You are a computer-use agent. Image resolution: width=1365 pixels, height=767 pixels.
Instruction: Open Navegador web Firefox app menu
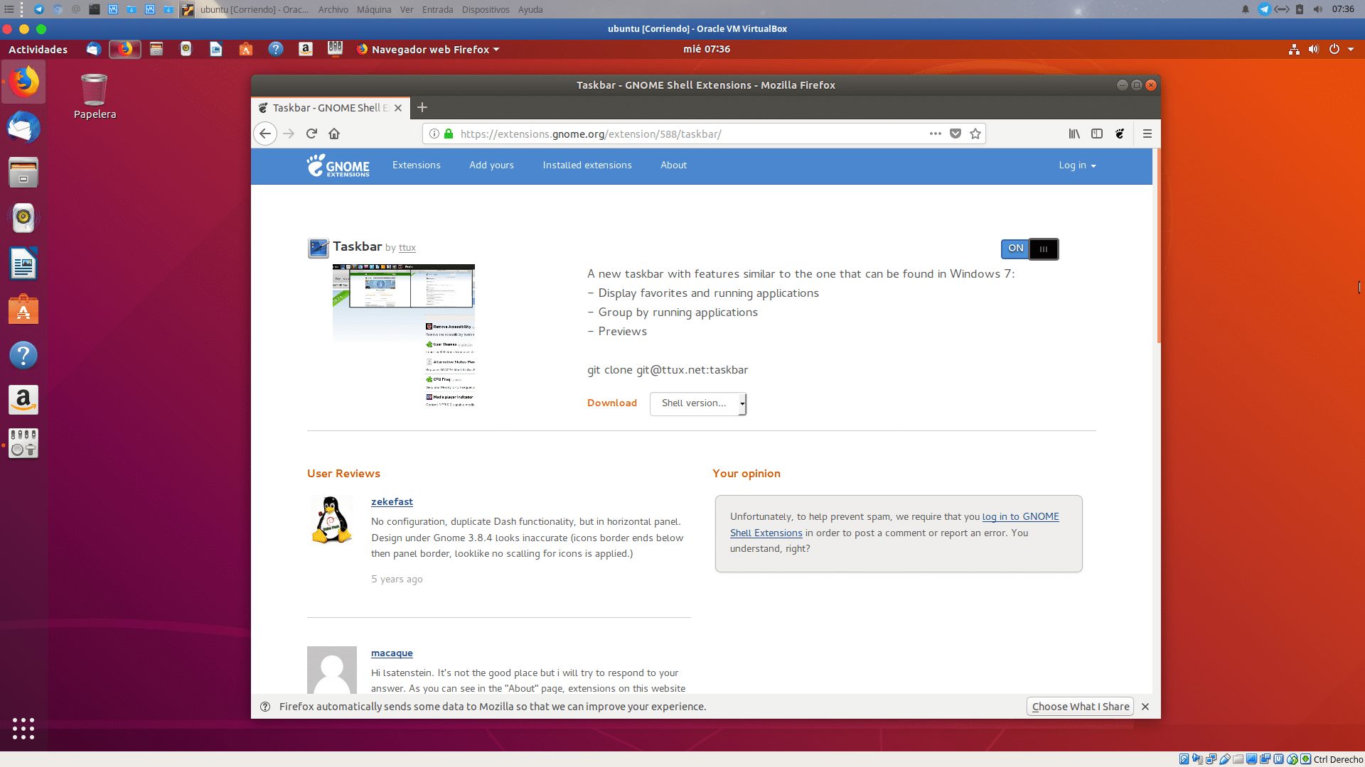click(x=428, y=49)
